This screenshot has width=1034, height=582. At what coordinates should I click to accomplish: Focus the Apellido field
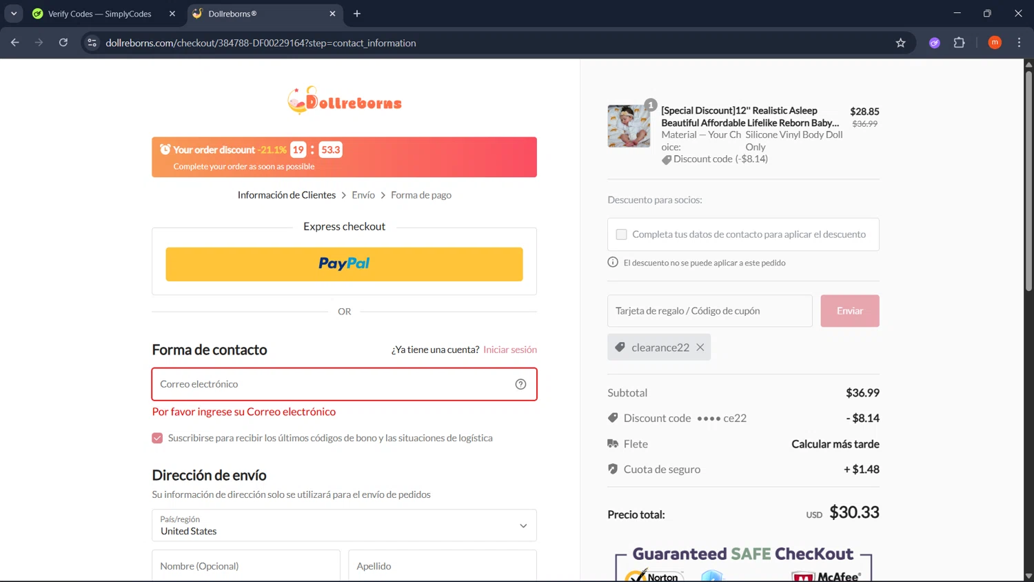click(443, 565)
